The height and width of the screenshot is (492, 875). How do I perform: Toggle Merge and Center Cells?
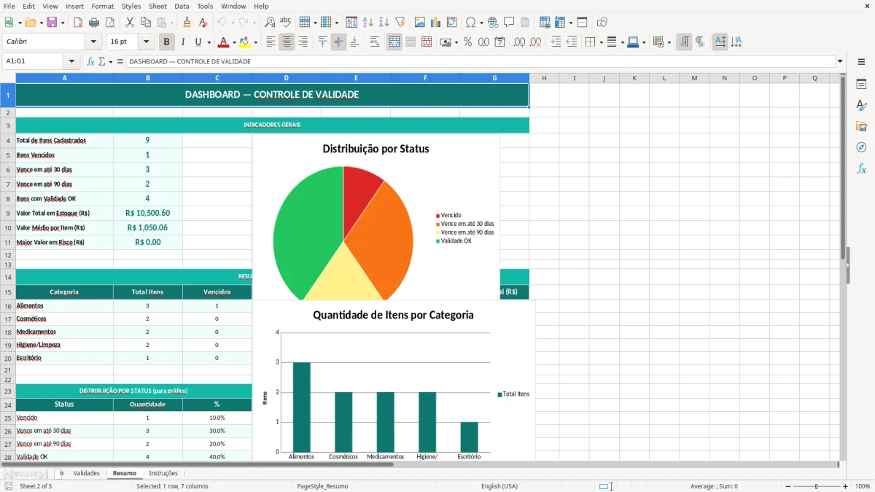[x=394, y=42]
